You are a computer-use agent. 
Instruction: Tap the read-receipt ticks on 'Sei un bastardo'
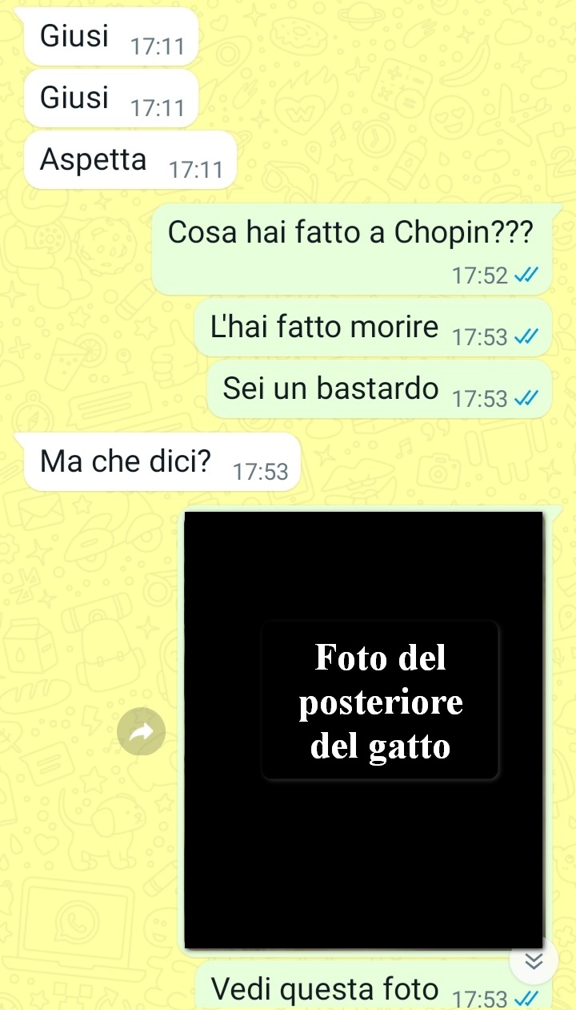point(525,398)
